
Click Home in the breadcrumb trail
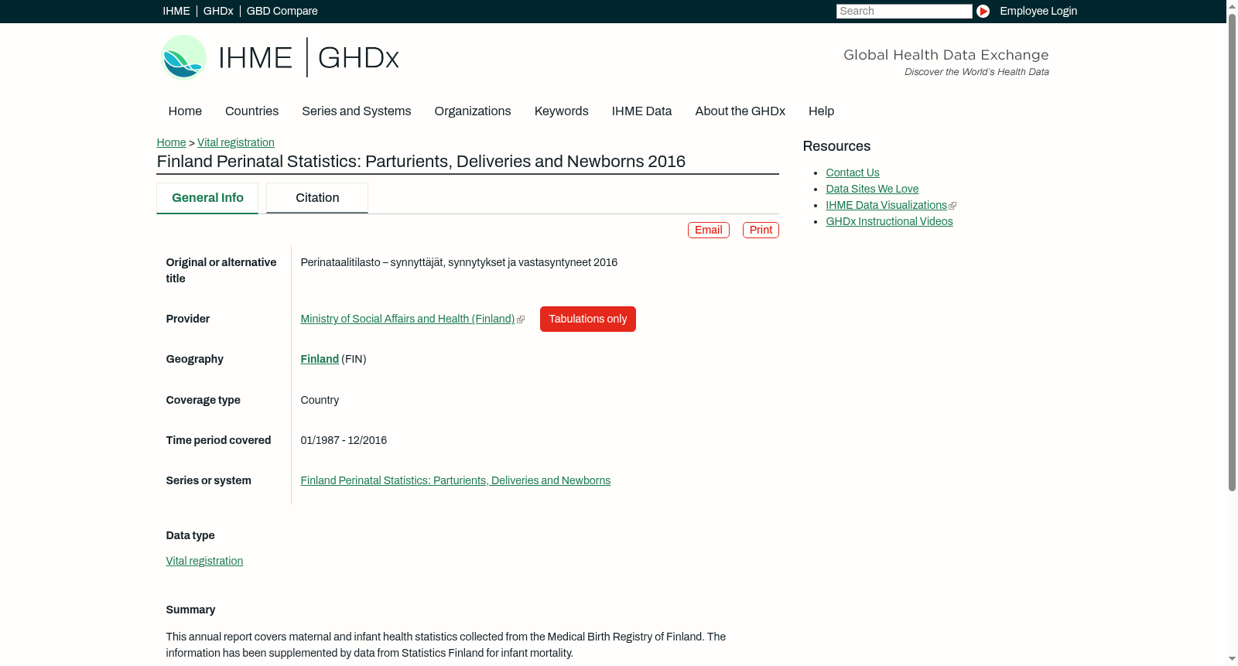coord(171,142)
